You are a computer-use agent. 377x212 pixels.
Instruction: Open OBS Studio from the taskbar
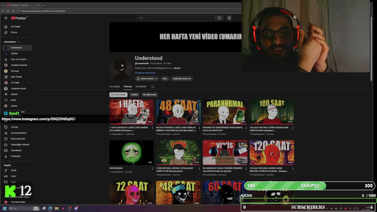tap(70, 208)
